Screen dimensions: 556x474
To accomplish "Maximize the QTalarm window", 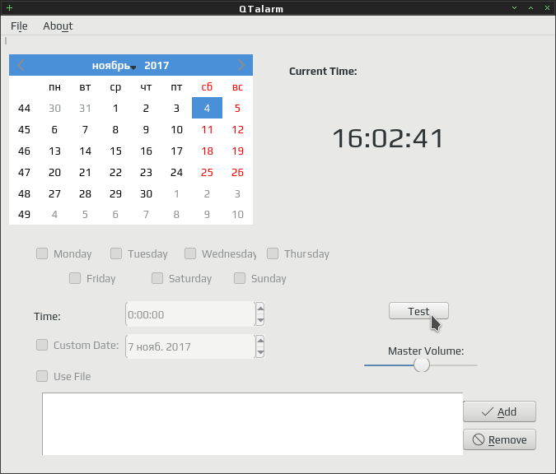I will pos(530,7).
